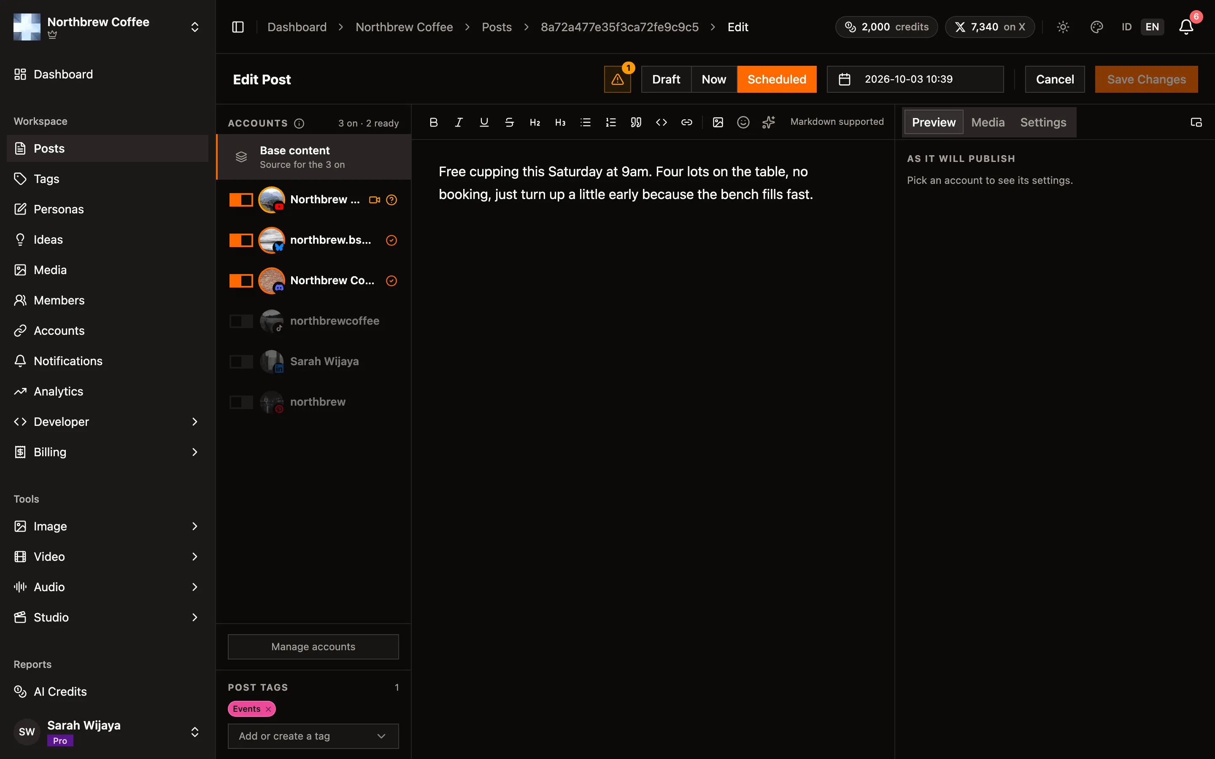Insert an H2 heading
1215x759 pixels.
click(535, 122)
